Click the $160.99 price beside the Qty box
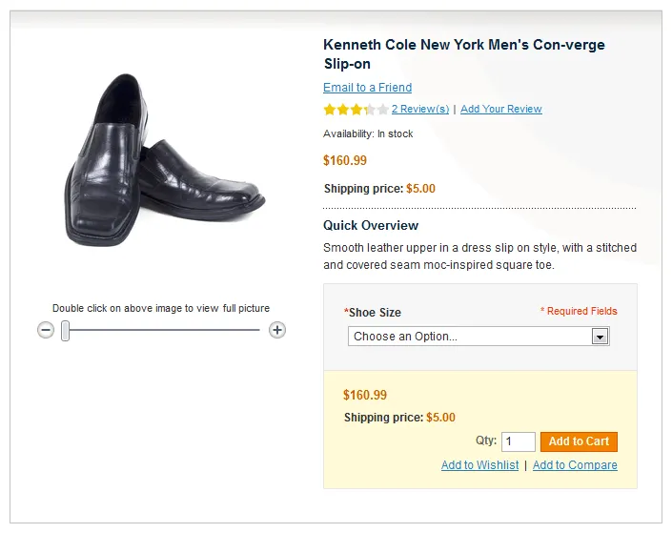 [365, 395]
